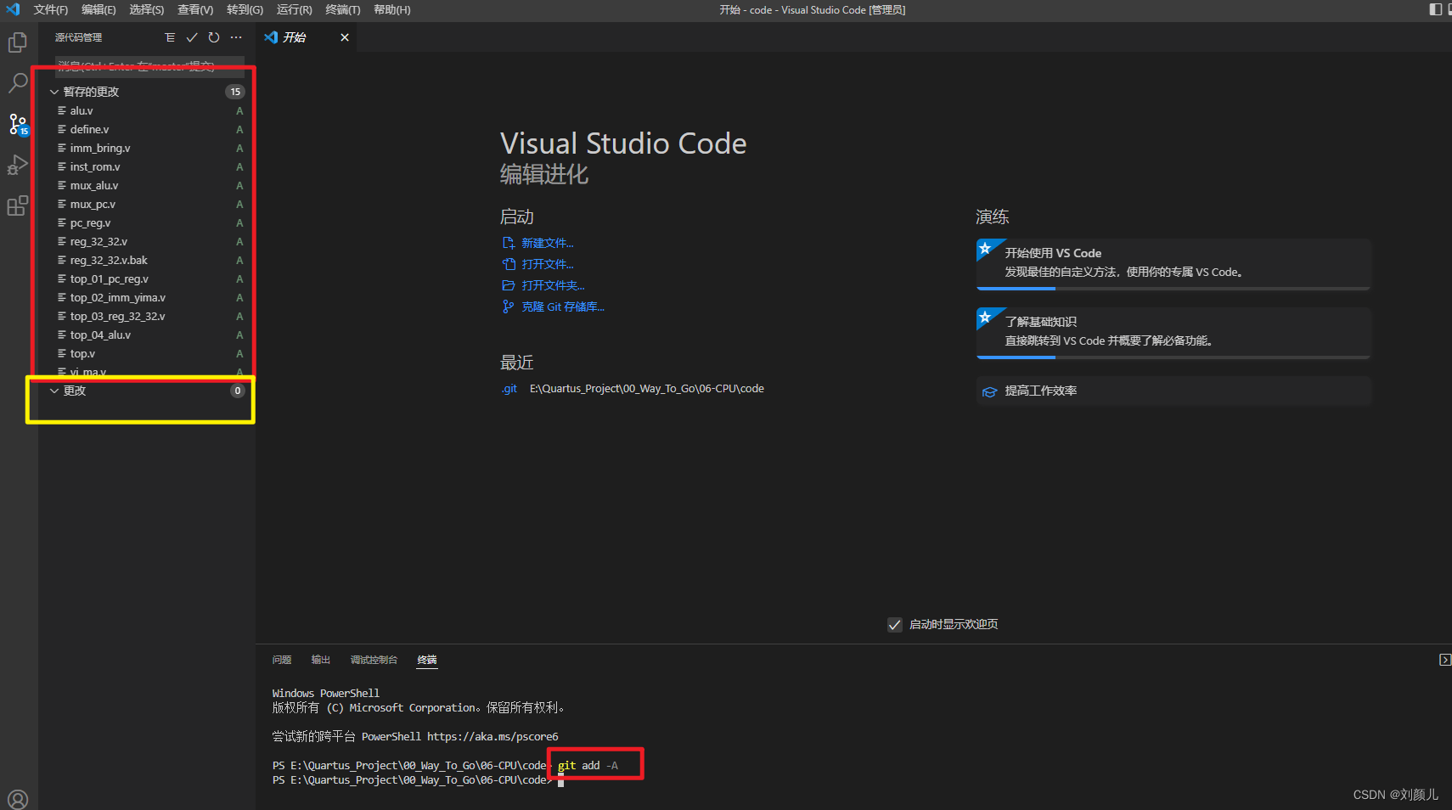
Task: Open the 查看(V) menu
Action: 195,9
